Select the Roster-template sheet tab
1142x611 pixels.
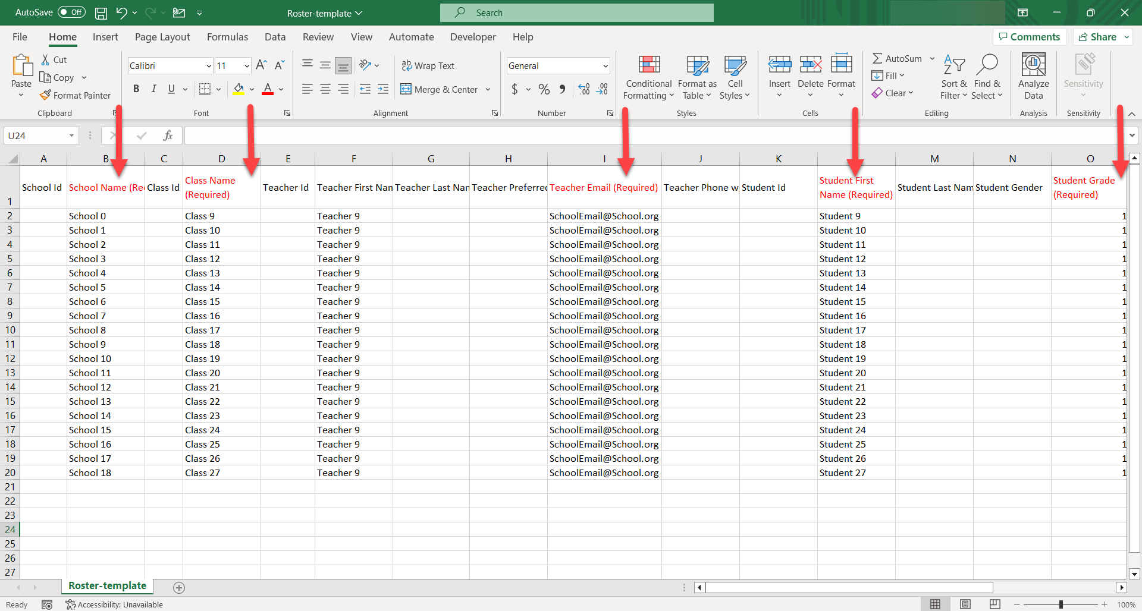click(107, 586)
